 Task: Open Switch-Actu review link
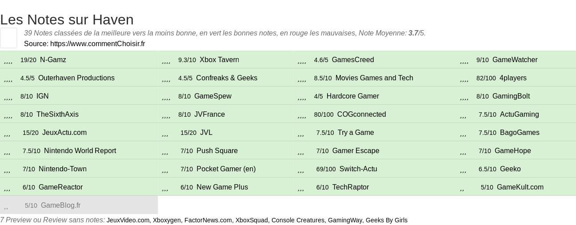[358, 169]
